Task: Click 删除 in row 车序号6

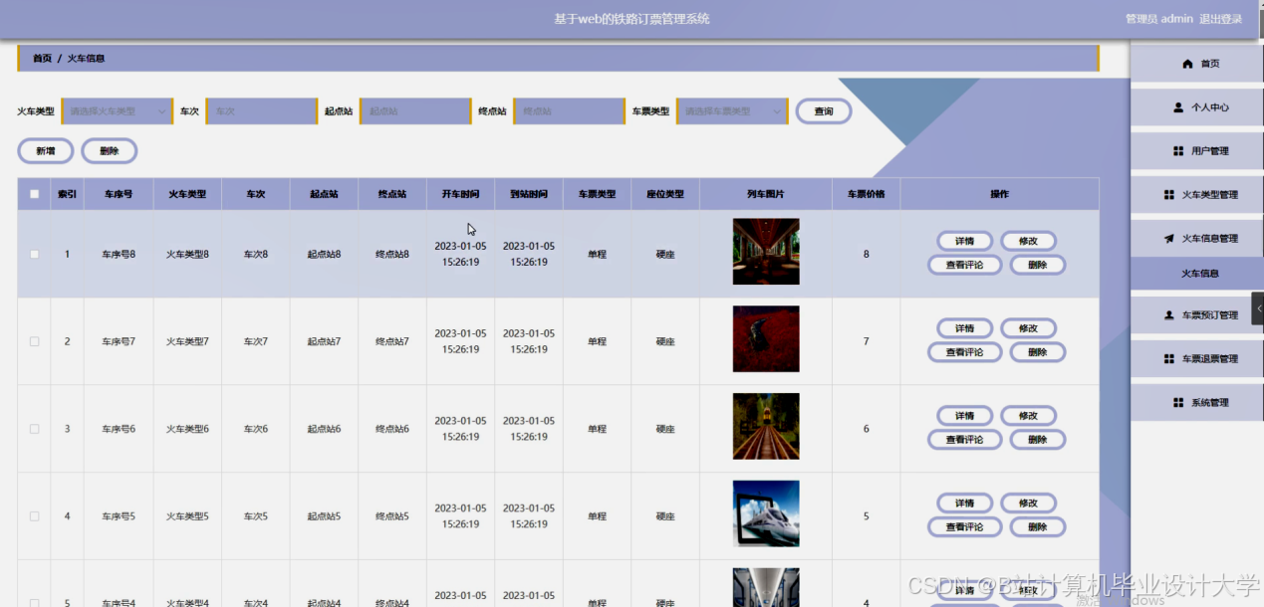Action: click(x=1038, y=440)
